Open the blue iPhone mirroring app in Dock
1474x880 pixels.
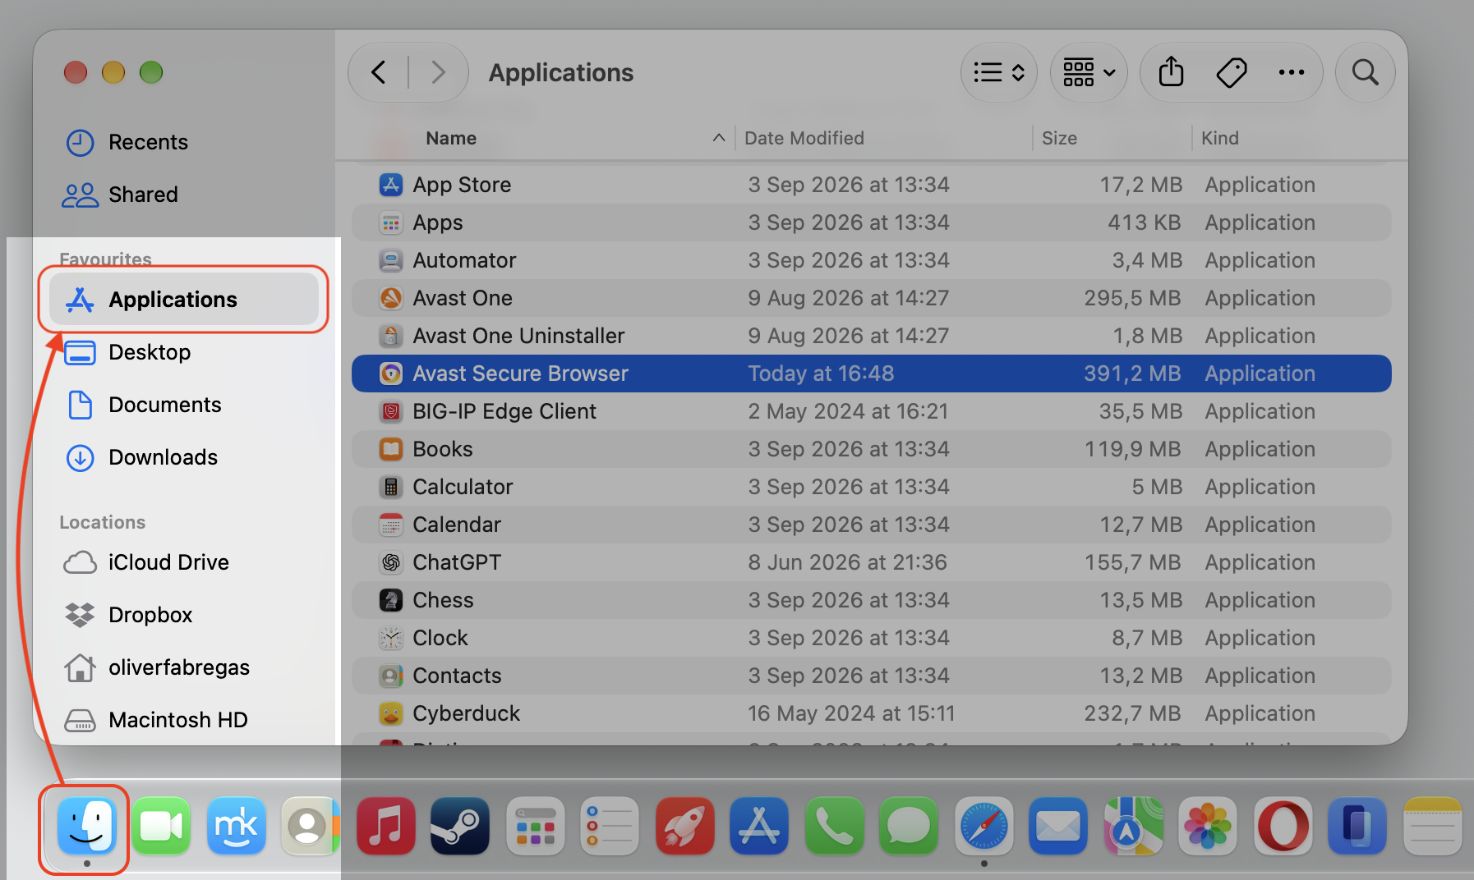(x=1357, y=826)
